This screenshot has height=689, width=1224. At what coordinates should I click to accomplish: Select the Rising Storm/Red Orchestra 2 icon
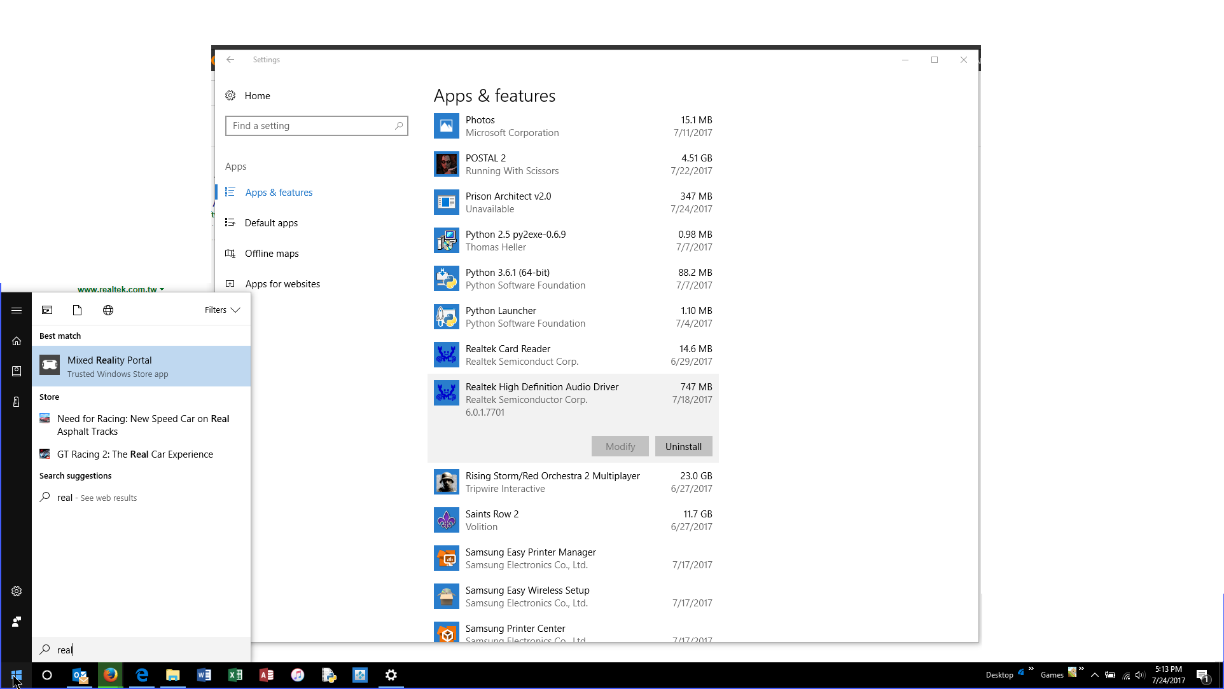tap(446, 482)
